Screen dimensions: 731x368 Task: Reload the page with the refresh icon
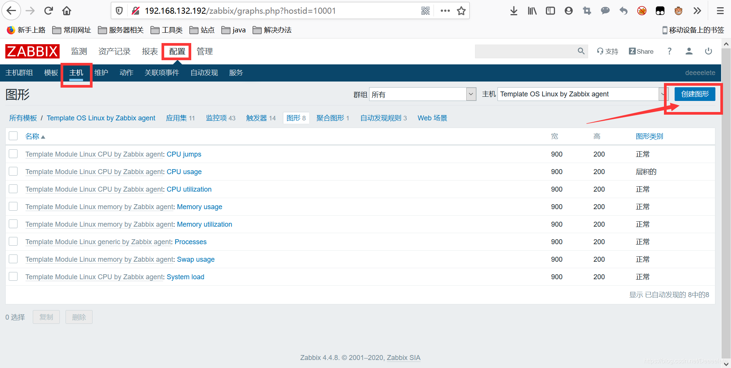point(48,11)
